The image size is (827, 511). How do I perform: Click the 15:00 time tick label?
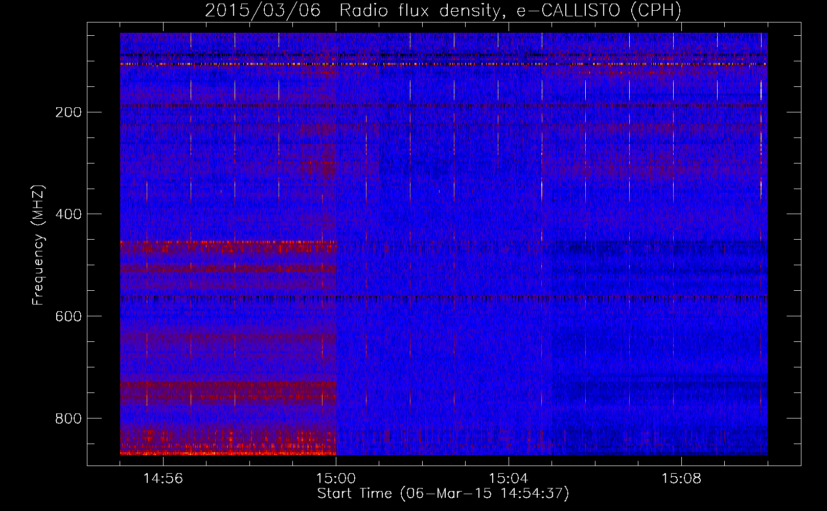click(x=336, y=479)
